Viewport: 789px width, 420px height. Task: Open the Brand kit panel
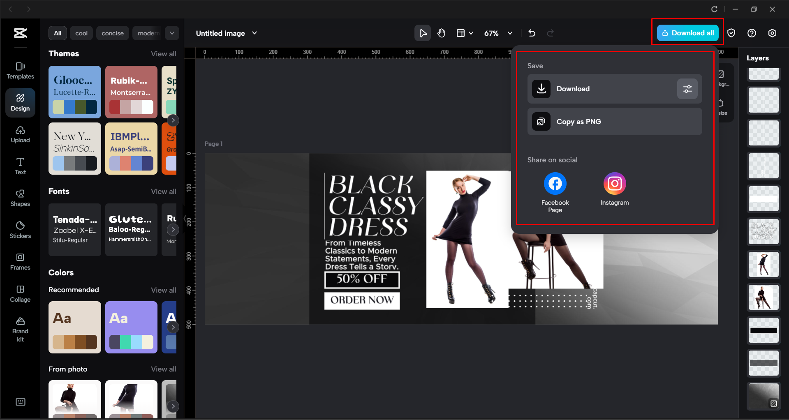[x=20, y=328]
